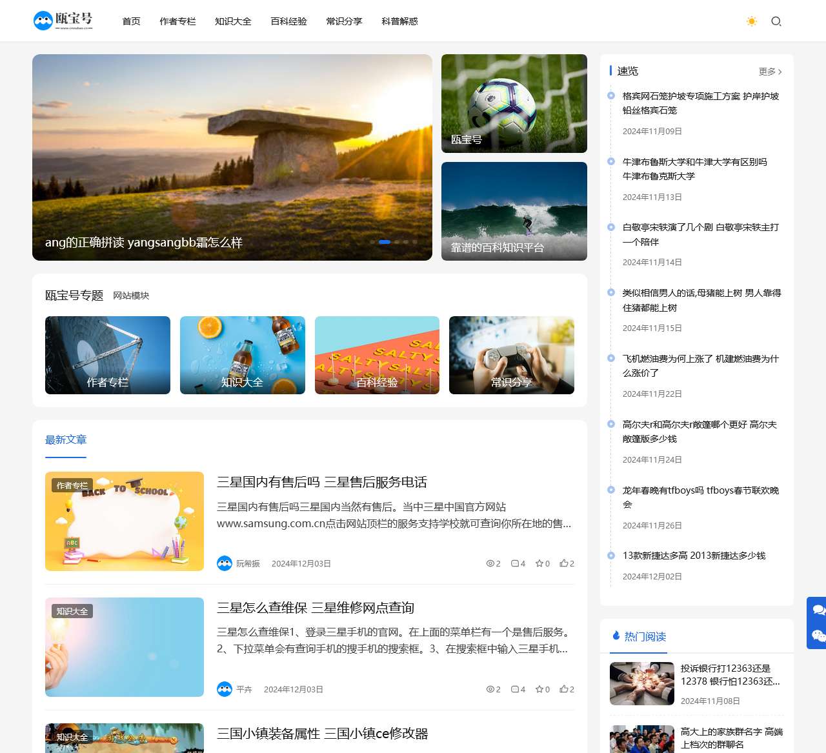Open hot article 投诉银行打12363还是12378
The height and width of the screenshot is (753, 826).
coord(730,675)
